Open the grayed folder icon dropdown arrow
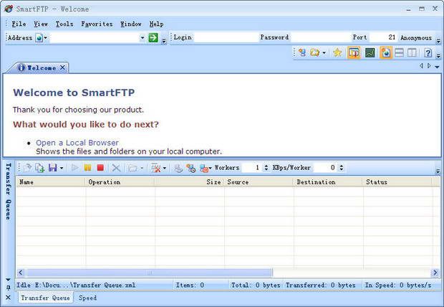 point(142,168)
